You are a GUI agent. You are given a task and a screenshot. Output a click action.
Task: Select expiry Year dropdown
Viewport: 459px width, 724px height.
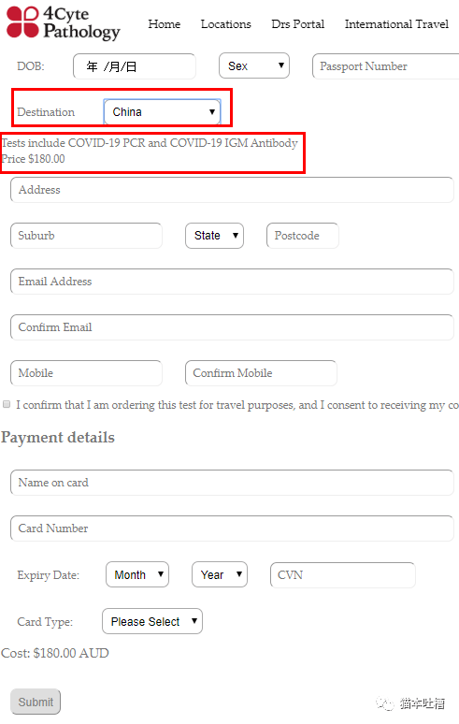point(220,575)
